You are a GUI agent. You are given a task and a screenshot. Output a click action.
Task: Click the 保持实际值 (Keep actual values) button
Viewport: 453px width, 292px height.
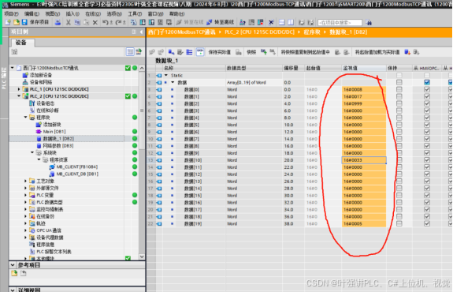[220, 52]
